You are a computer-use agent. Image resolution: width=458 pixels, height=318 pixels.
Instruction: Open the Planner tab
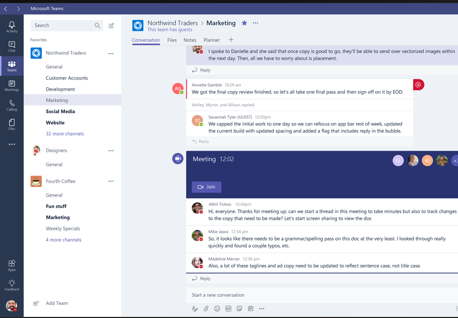coord(212,40)
